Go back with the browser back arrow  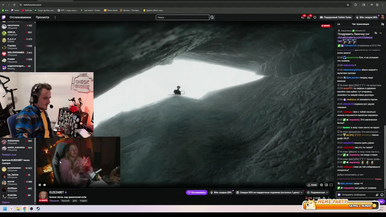point(3,5)
